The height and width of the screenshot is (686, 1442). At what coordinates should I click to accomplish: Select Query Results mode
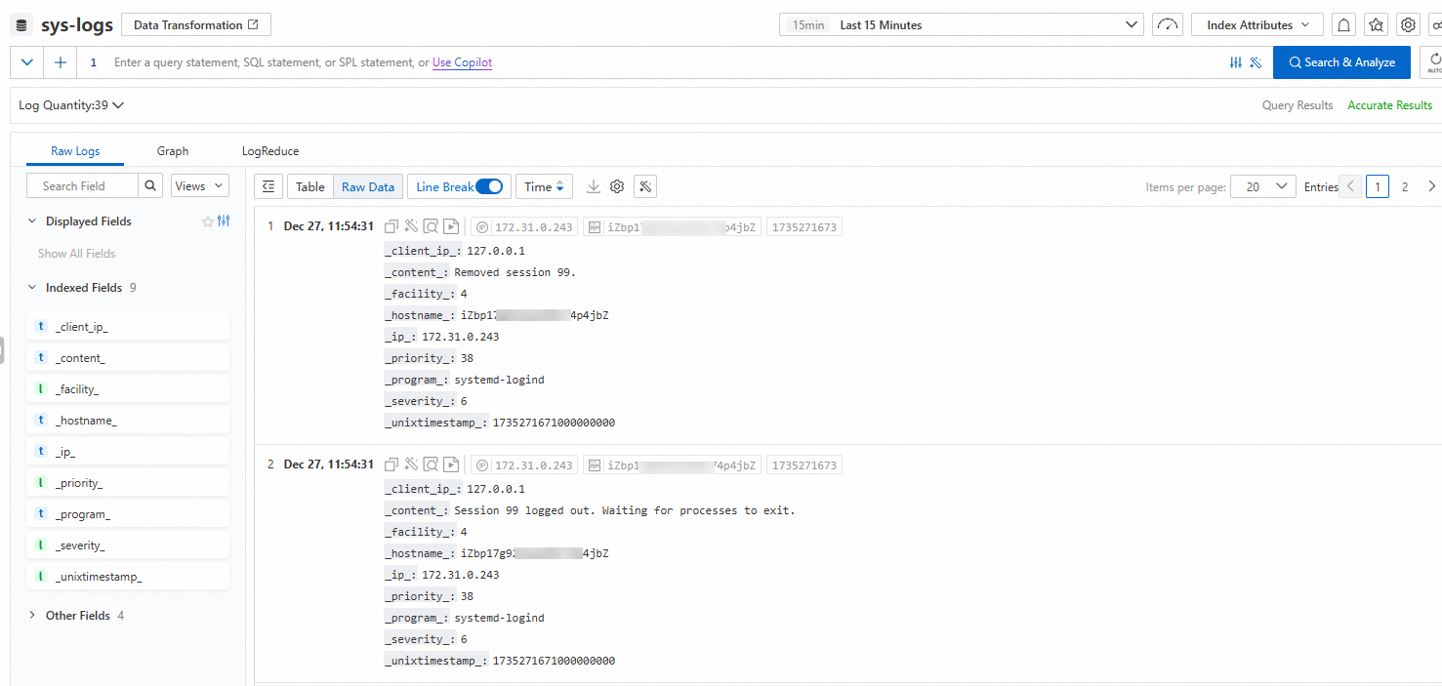[x=1298, y=105]
